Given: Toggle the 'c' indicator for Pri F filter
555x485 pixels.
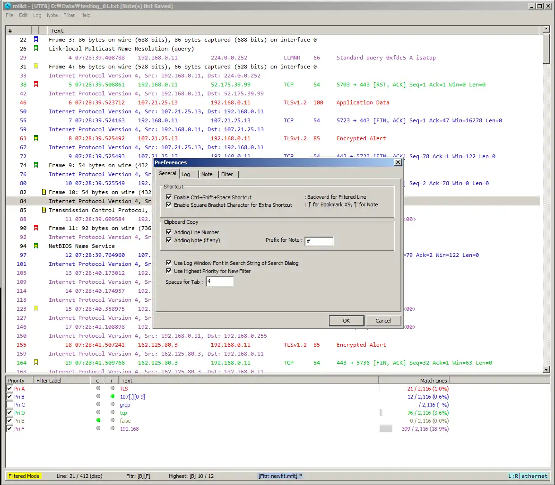Looking at the screenshot, I should [98, 428].
